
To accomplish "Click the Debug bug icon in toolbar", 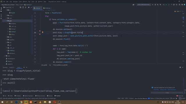I will [x=155, y=5].
